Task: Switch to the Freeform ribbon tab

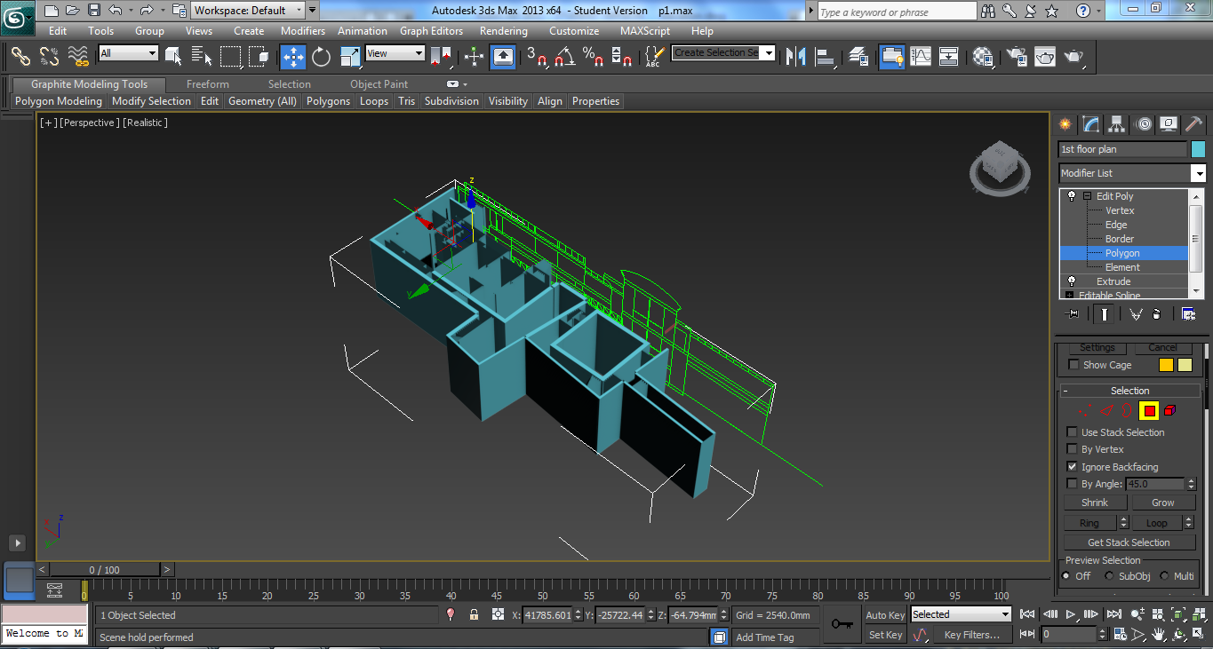Action: [208, 84]
